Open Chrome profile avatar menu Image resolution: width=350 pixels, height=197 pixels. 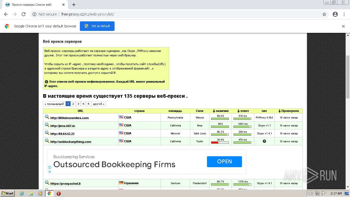(335, 14)
